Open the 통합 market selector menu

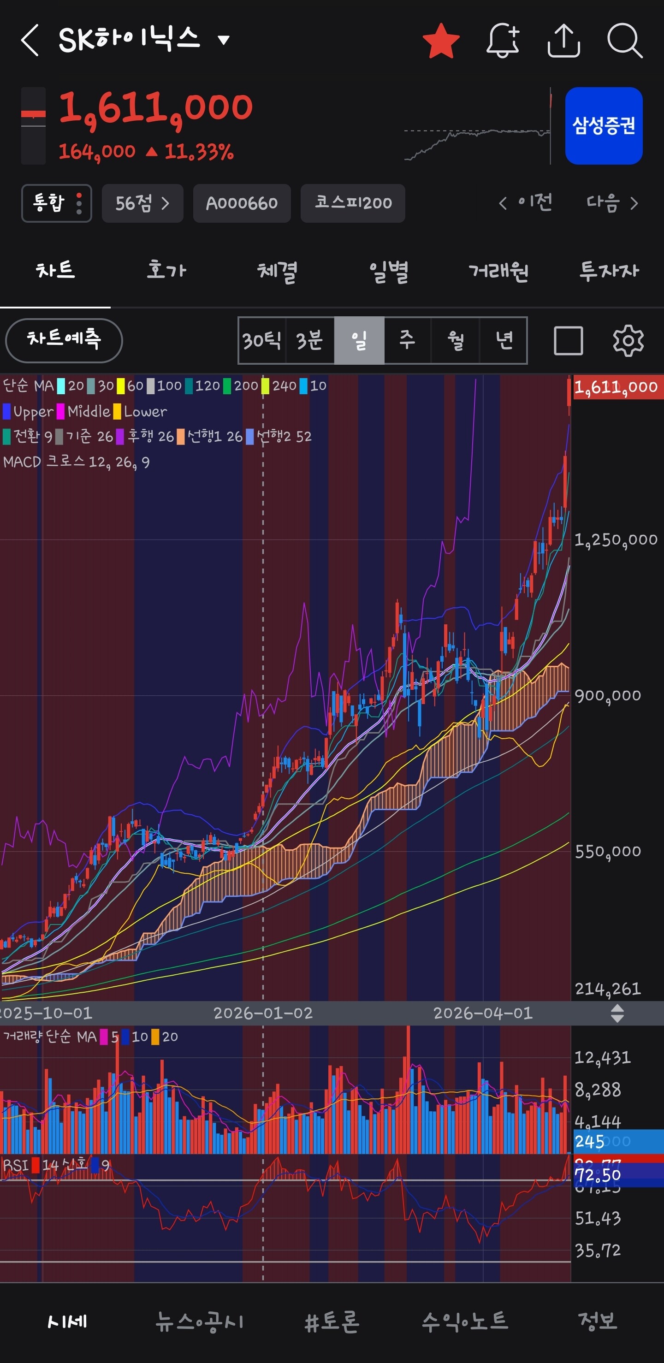(x=57, y=203)
